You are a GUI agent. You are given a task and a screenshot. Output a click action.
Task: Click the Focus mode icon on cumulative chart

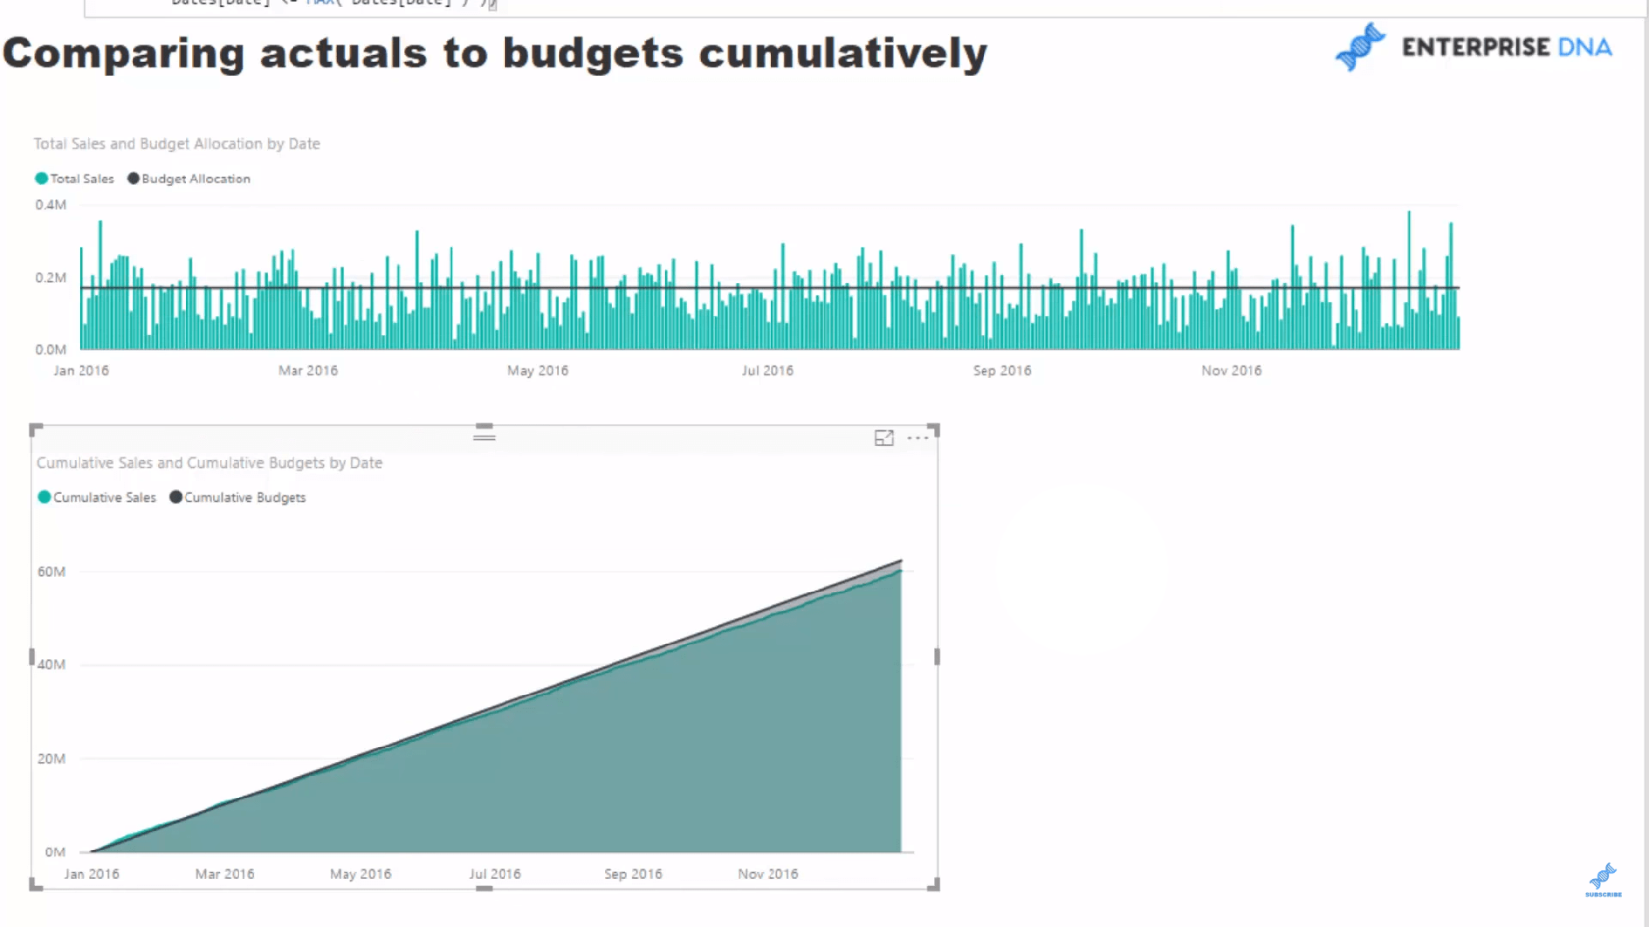click(883, 438)
